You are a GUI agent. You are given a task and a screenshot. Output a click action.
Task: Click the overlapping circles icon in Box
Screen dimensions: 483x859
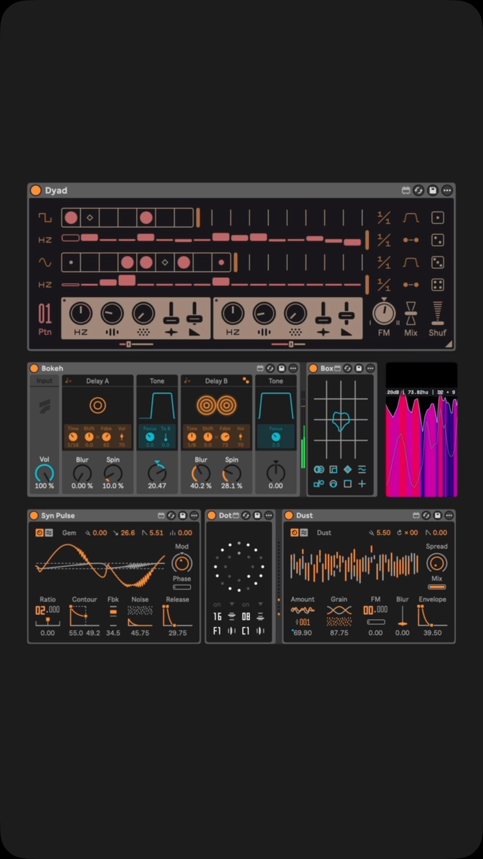(x=319, y=469)
